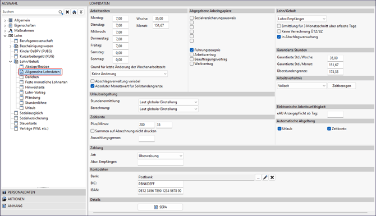
Task: Click the Berufsgenossenschaft page icon
Action: [x=16, y=41]
